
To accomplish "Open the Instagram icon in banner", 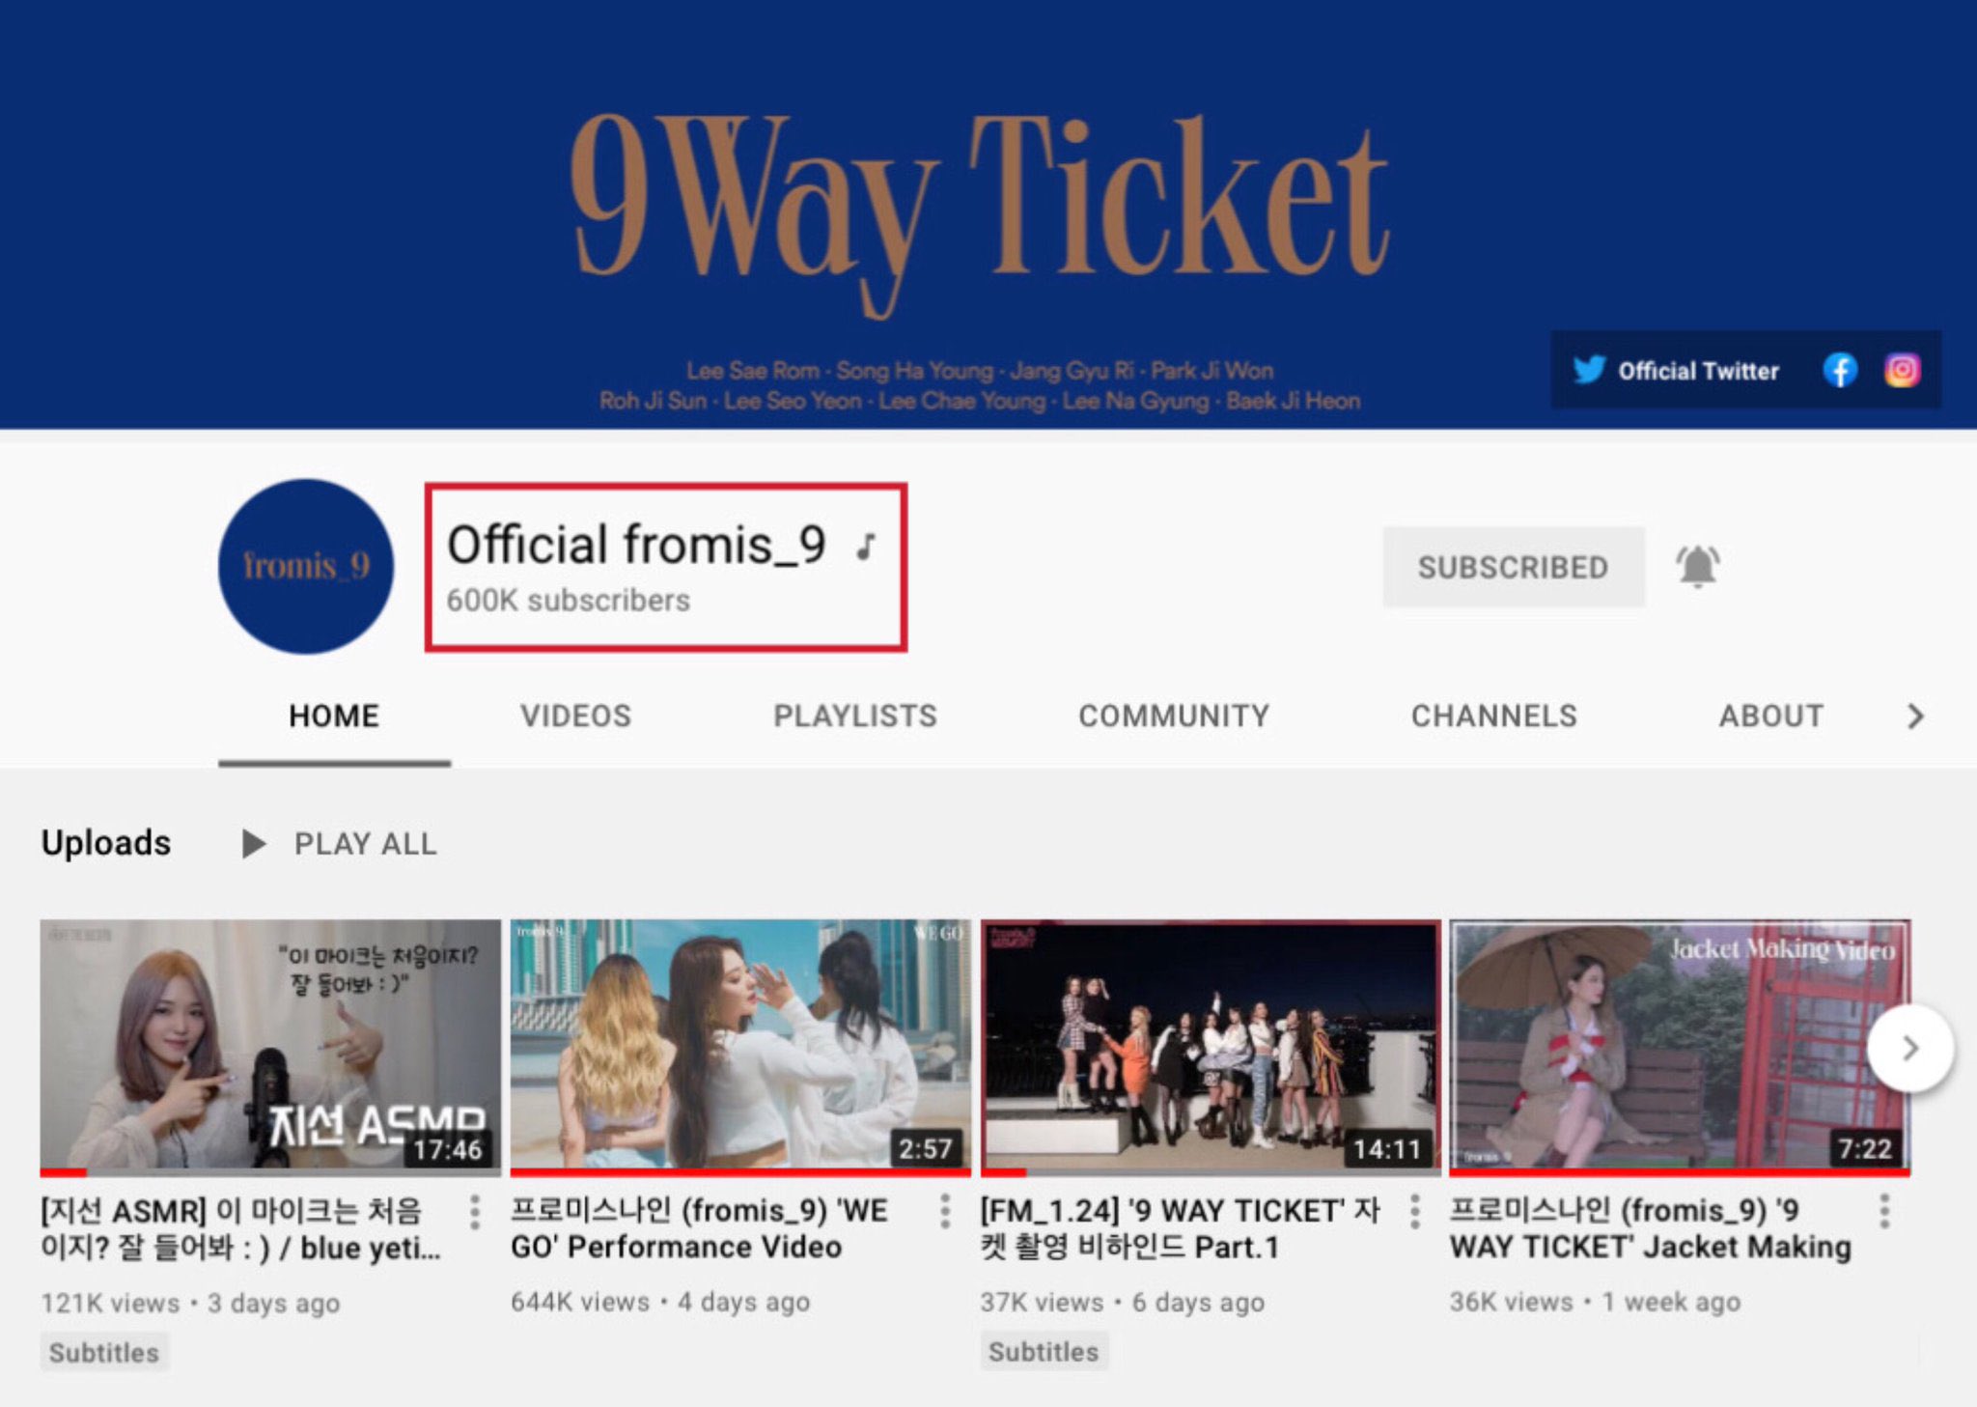I will coord(1902,370).
